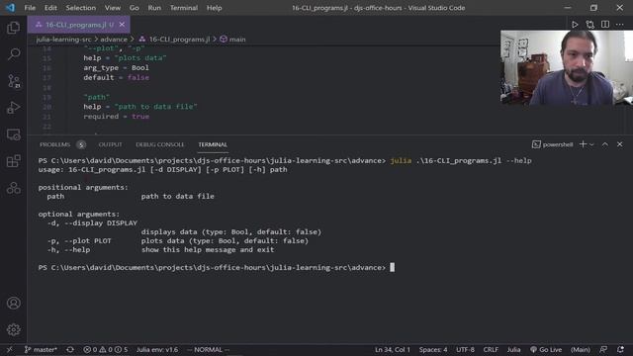Open the File menu
633x356 pixels.
click(x=30, y=8)
